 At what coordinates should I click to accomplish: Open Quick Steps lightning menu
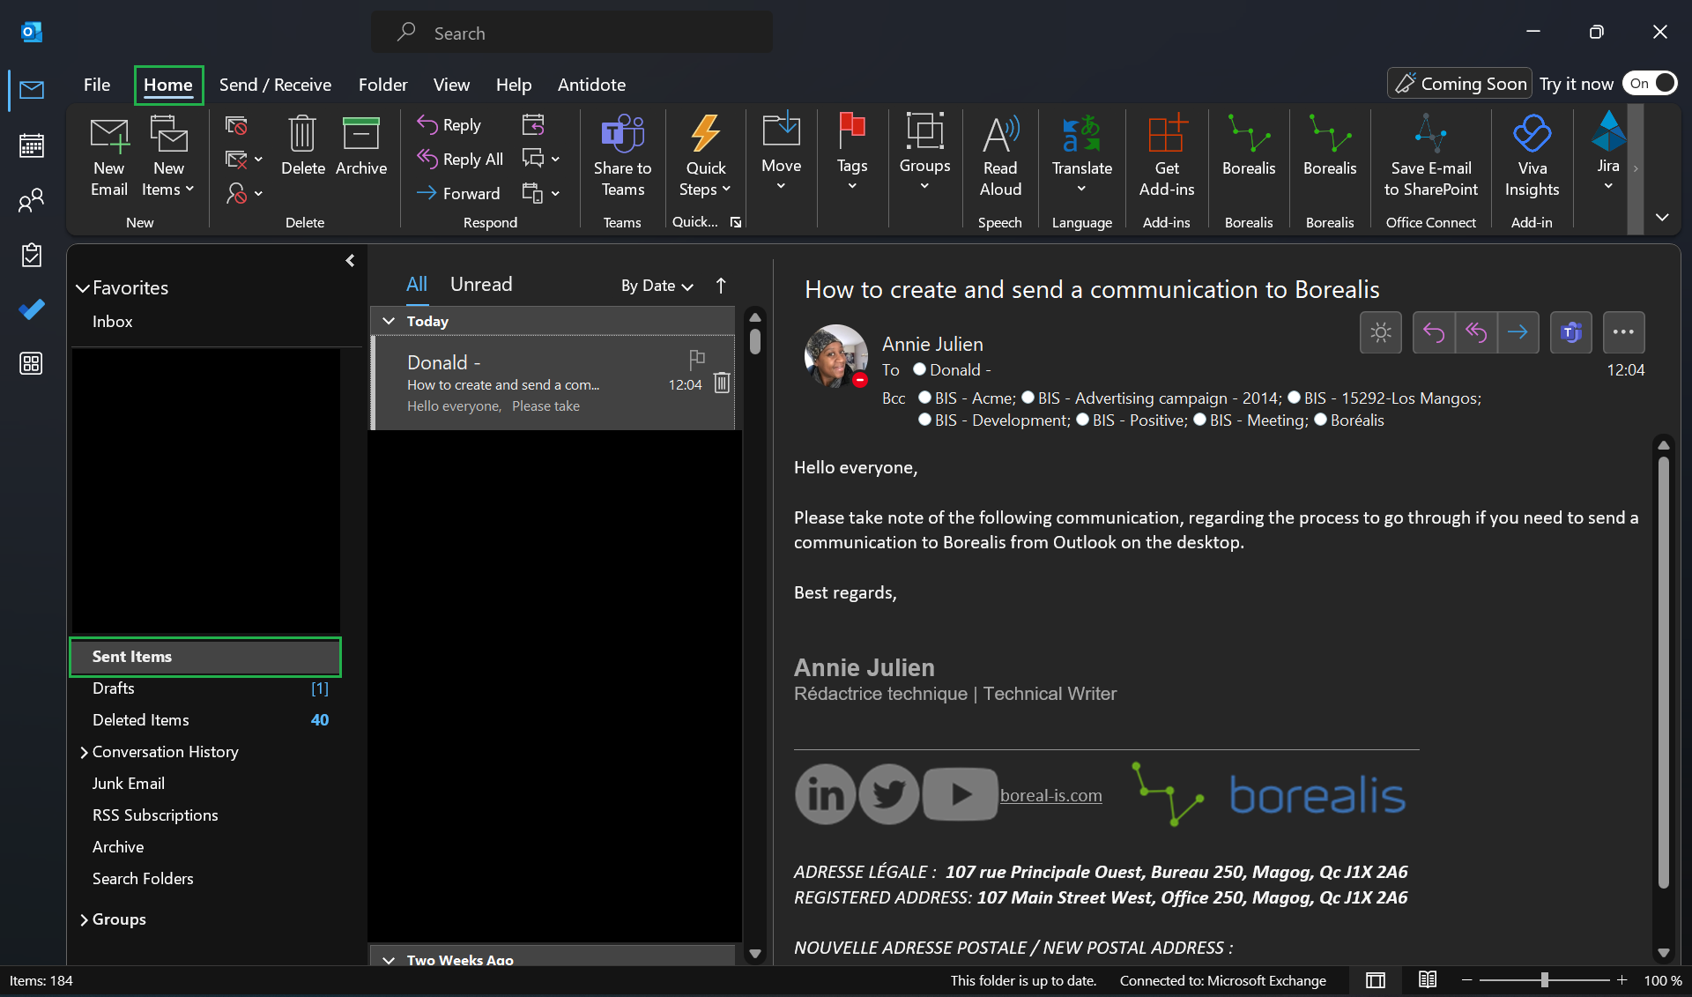click(706, 157)
